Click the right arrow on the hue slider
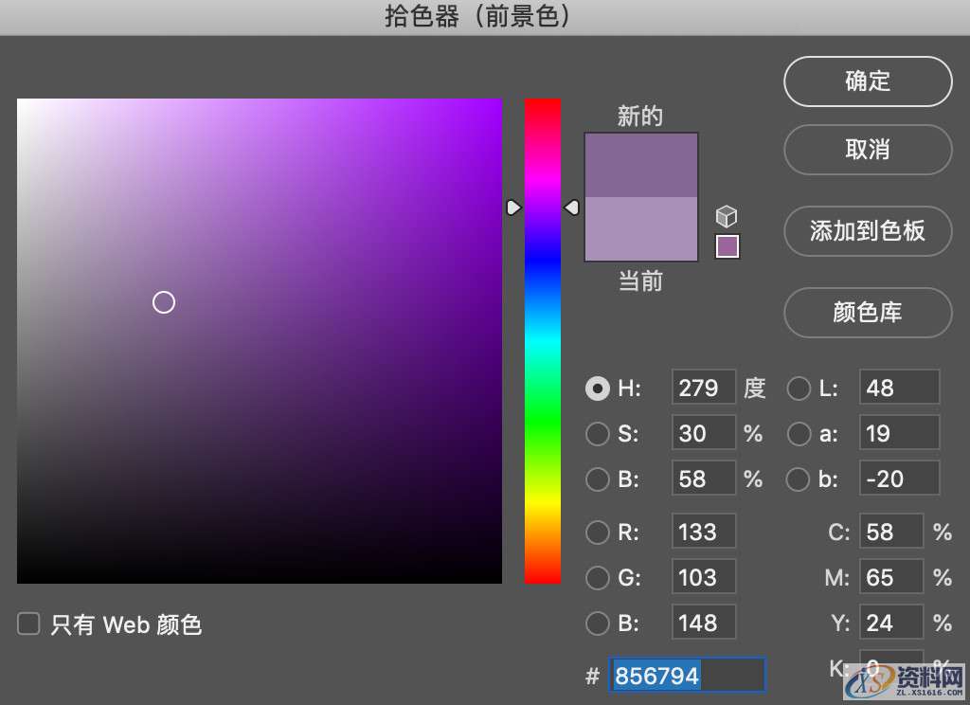 click(572, 207)
